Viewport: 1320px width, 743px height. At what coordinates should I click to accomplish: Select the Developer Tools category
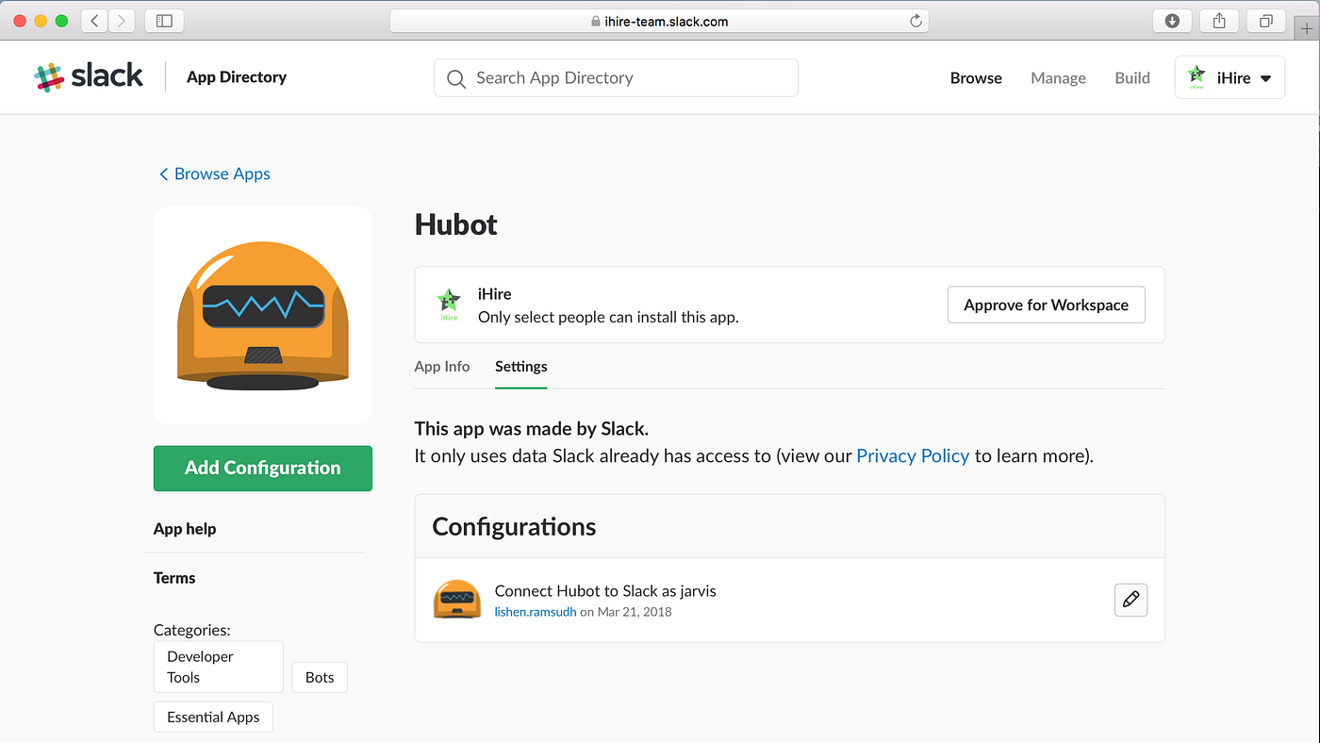219,667
